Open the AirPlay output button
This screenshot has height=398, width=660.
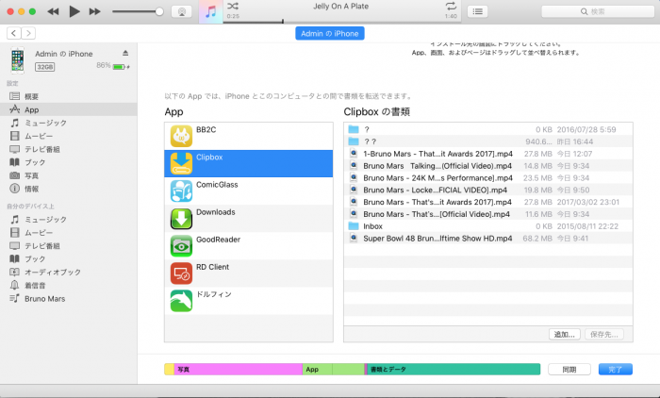tap(181, 11)
